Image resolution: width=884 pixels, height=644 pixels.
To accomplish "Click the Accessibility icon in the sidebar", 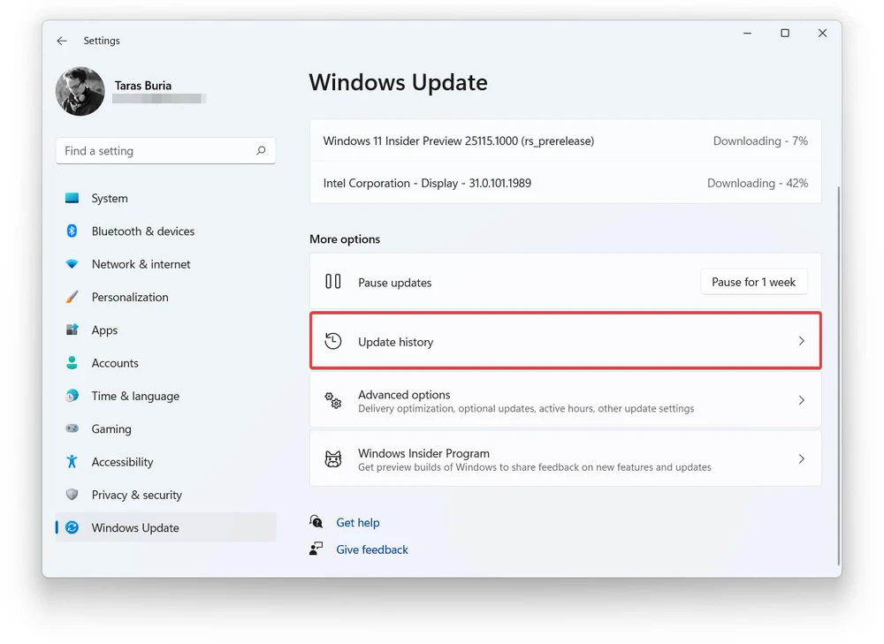I will click(72, 461).
